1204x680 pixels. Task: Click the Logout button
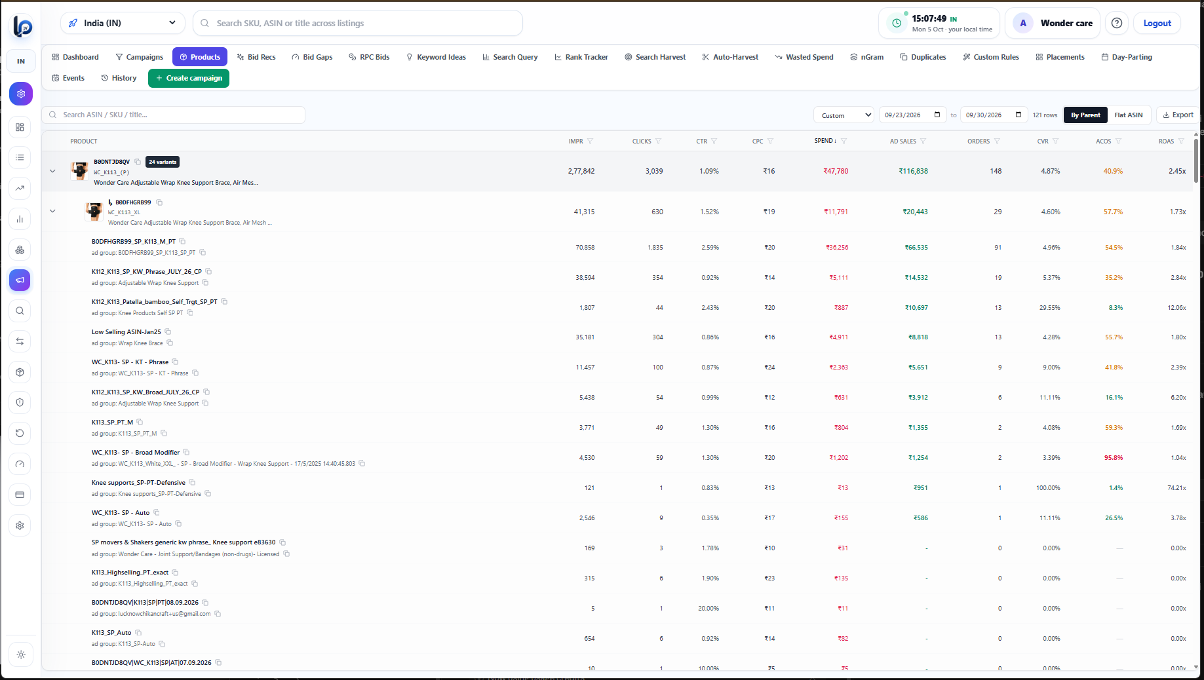click(x=1157, y=23)
